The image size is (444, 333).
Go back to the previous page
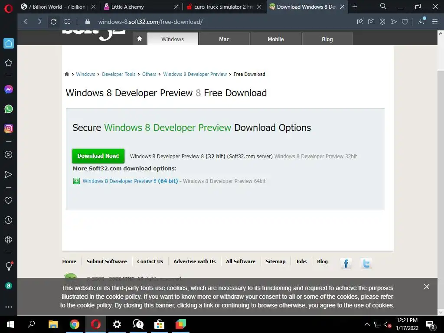(x=26, y=22)
